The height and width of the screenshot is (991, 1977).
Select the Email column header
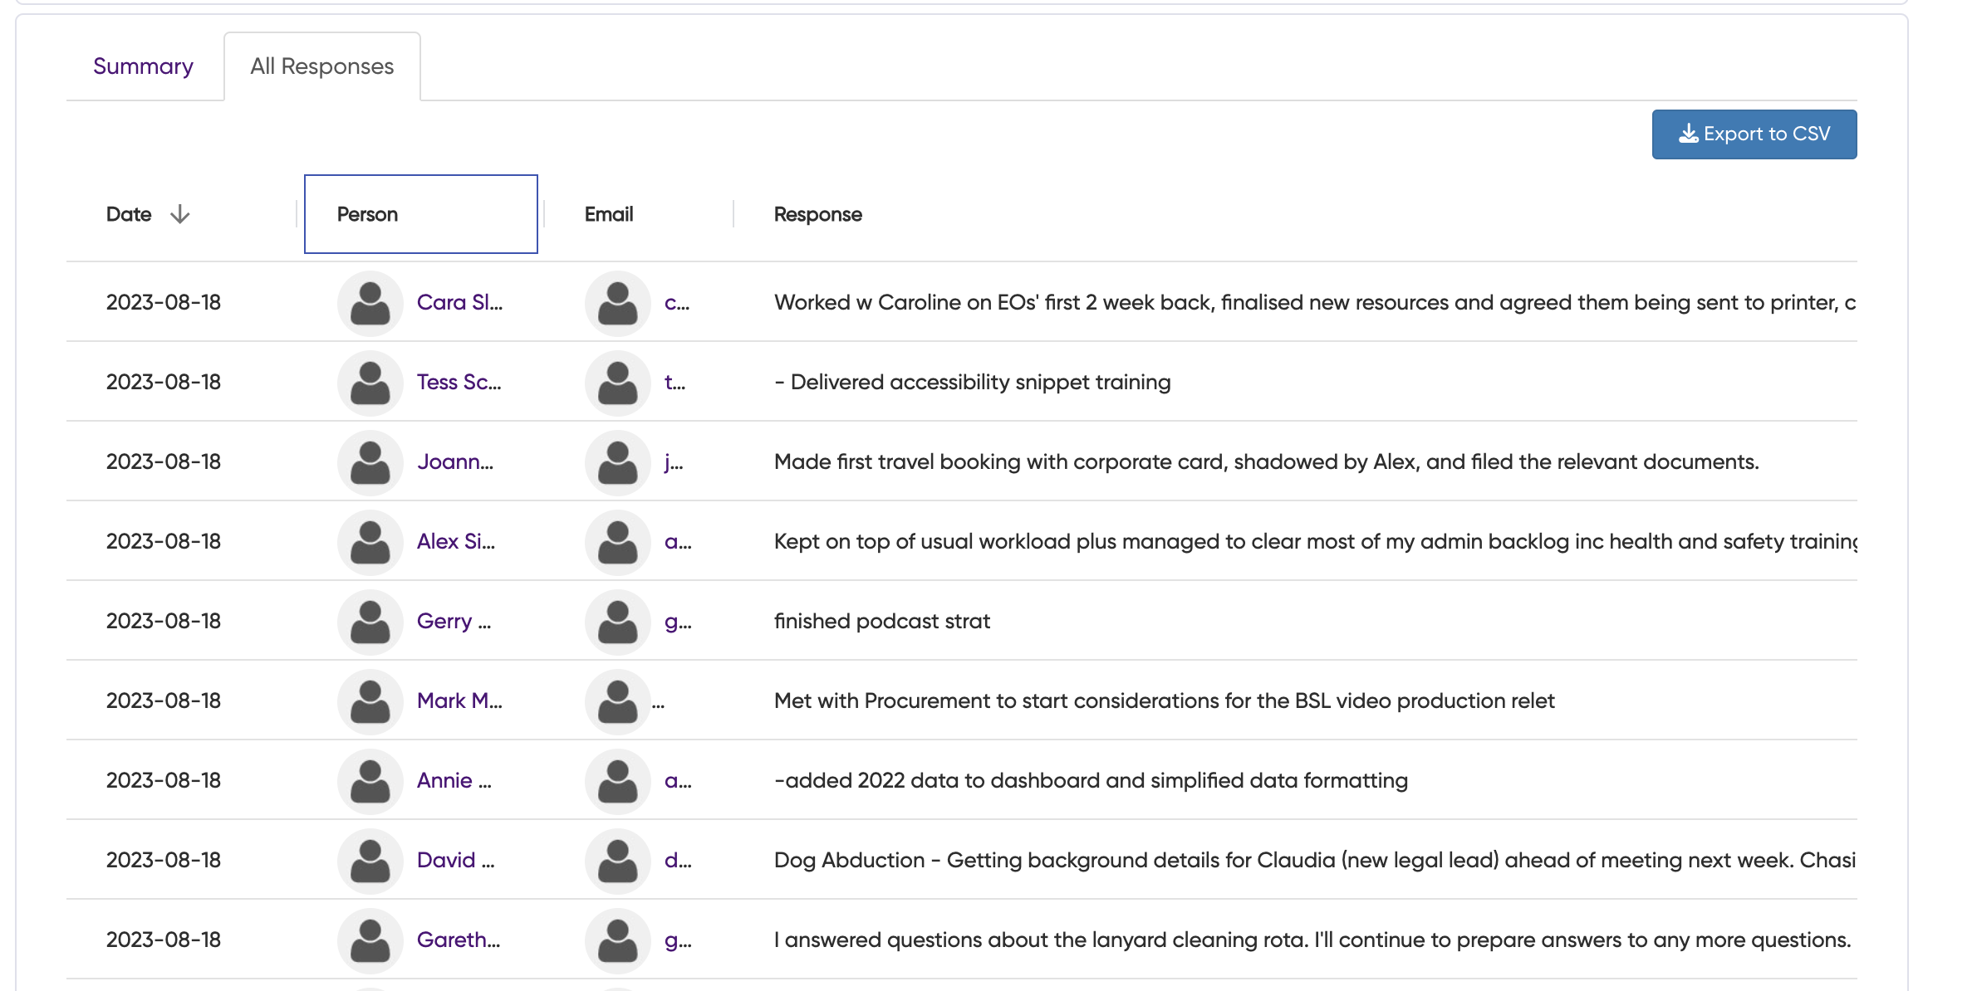[609, 214]
